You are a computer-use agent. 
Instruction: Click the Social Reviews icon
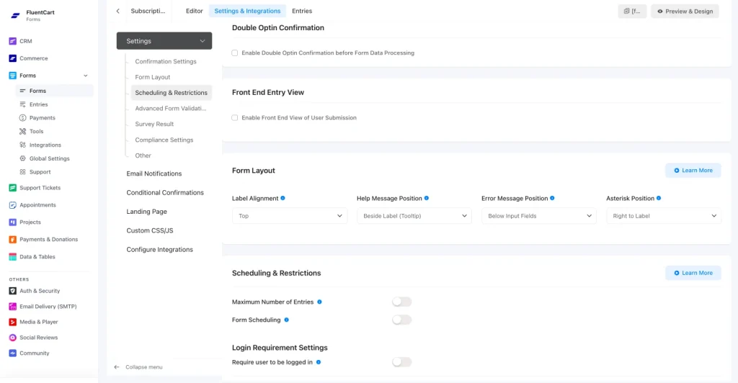13,338
